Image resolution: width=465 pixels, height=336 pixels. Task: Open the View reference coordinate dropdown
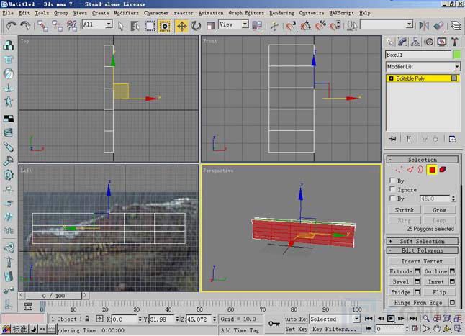point(233,24)
